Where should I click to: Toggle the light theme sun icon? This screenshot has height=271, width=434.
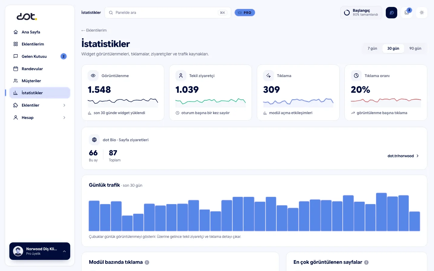tap(422, 13)
